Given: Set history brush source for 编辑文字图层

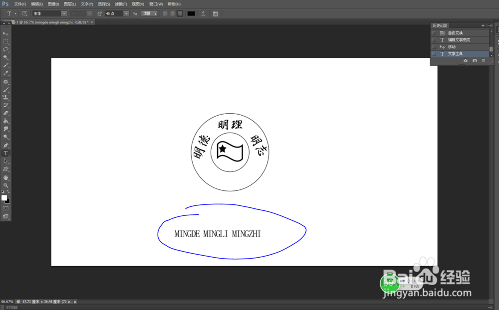Looking at the screenshot, I should tap(434, 40).
